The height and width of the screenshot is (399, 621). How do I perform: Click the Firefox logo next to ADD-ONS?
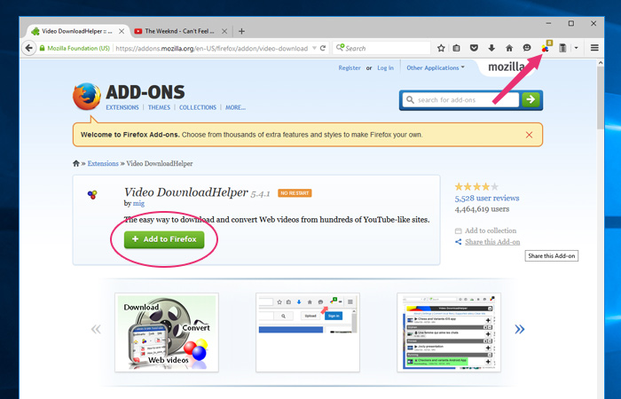[86, 96]
